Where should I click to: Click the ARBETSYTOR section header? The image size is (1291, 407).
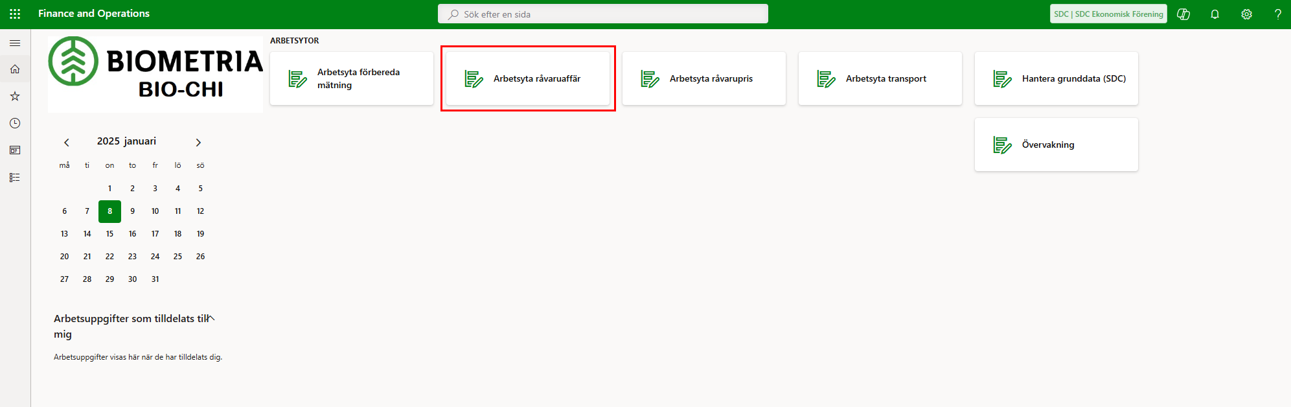pyautogui.click(x=295, y=40)
